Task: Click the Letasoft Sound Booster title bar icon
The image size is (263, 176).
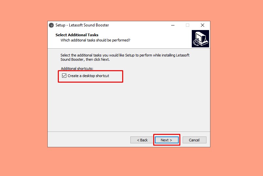Action: pyautogui.click(x=51, y=25)
